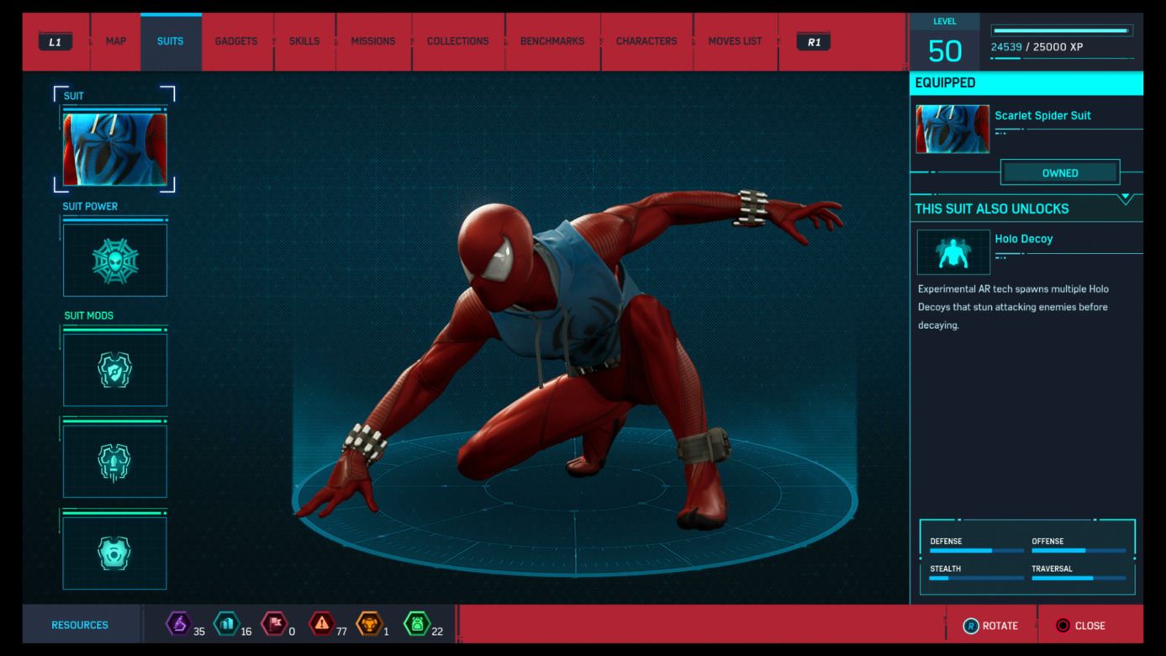
Task: Click the purple resource token icon
Action: pyautogui.click(x=178, y=624)
